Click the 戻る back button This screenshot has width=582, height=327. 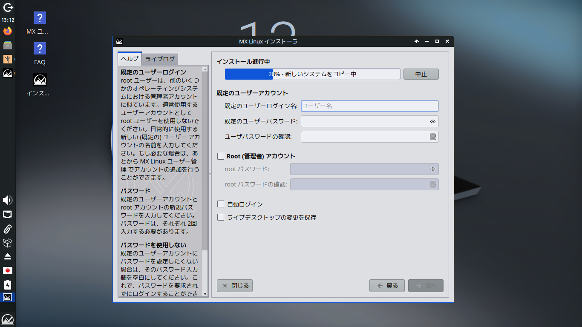(387, 286)
